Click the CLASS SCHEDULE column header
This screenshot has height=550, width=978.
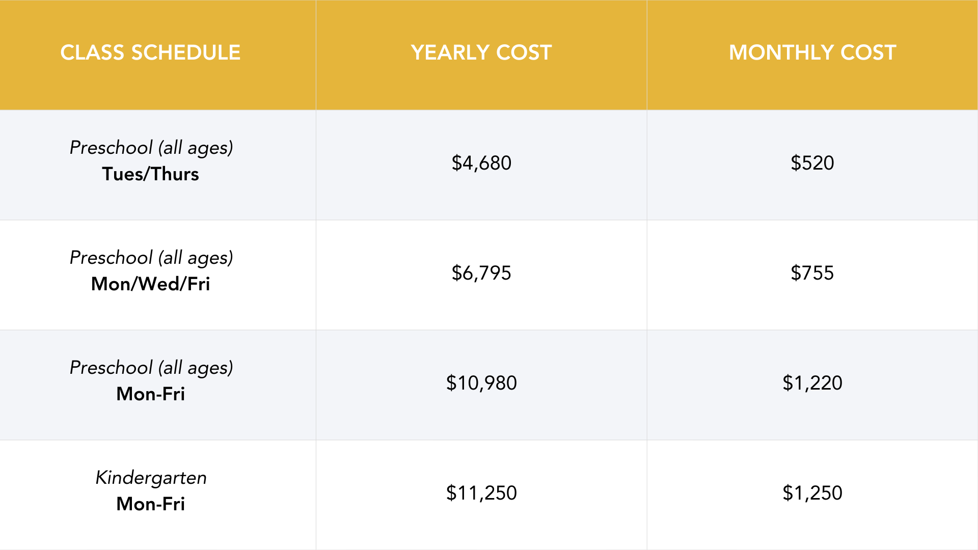pos(150,52)
